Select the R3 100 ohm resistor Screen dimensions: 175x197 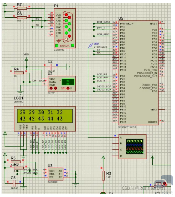click(103, 175)
